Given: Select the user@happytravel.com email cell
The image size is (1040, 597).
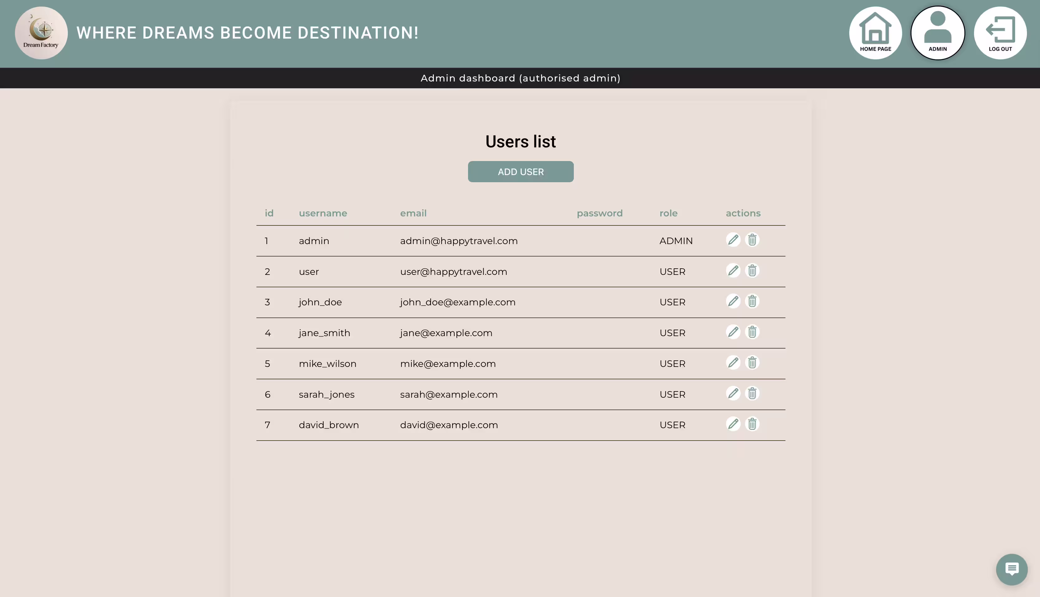Looking at the screenshot, I should 453,272.
